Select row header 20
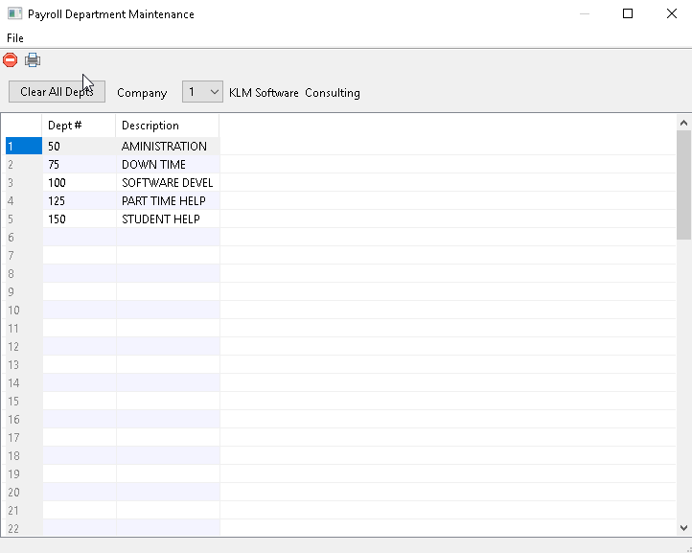692x553 pixels. [24, 492]
